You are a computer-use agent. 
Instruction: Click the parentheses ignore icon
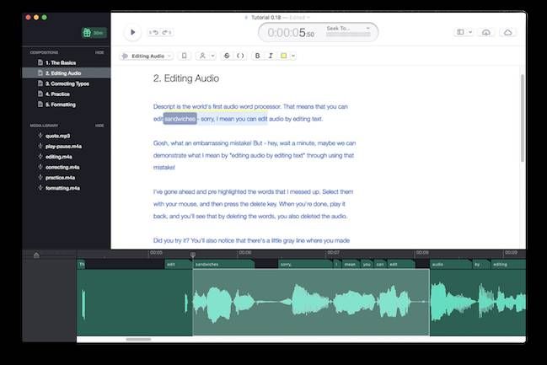pos(240,56)
